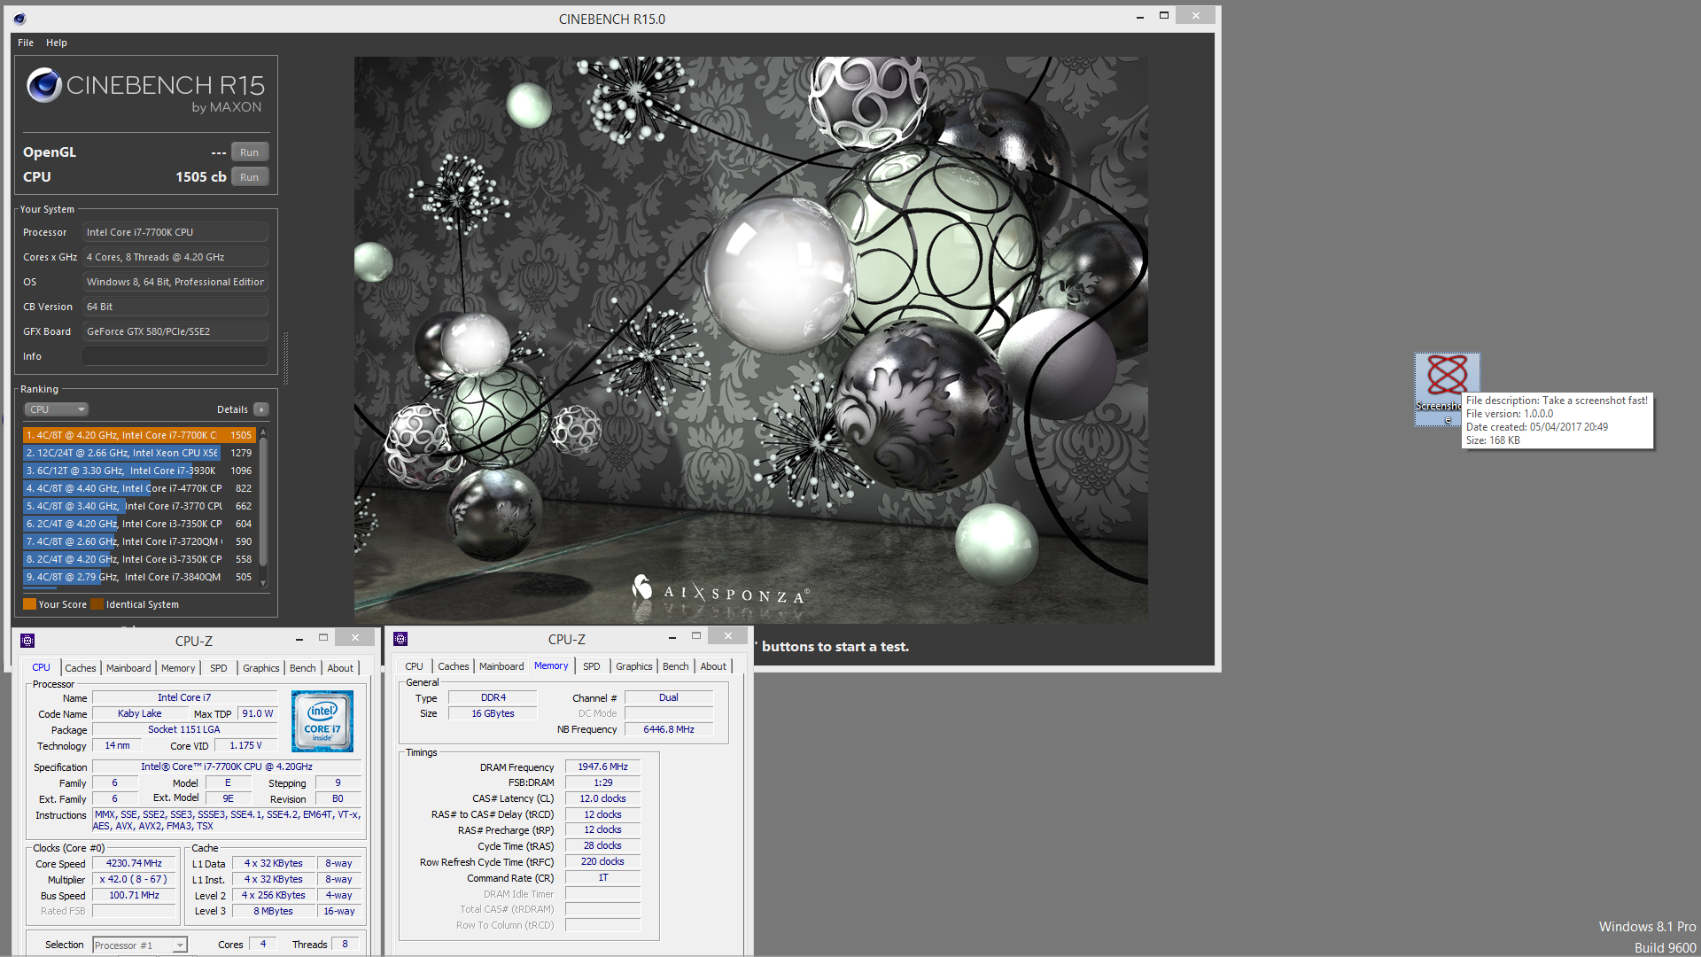Viewport: 1701px width, 957px height.
Task: Click the Cinebench app icon in title bar
Action: click(19, 19)
